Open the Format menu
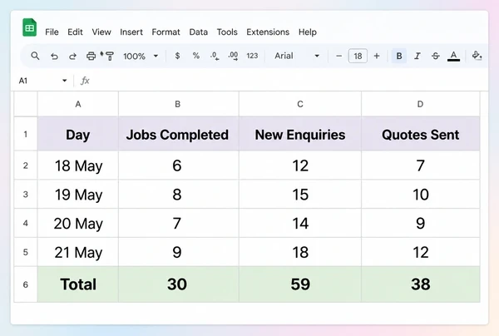The image size is (499, 336). coord(166,32)
